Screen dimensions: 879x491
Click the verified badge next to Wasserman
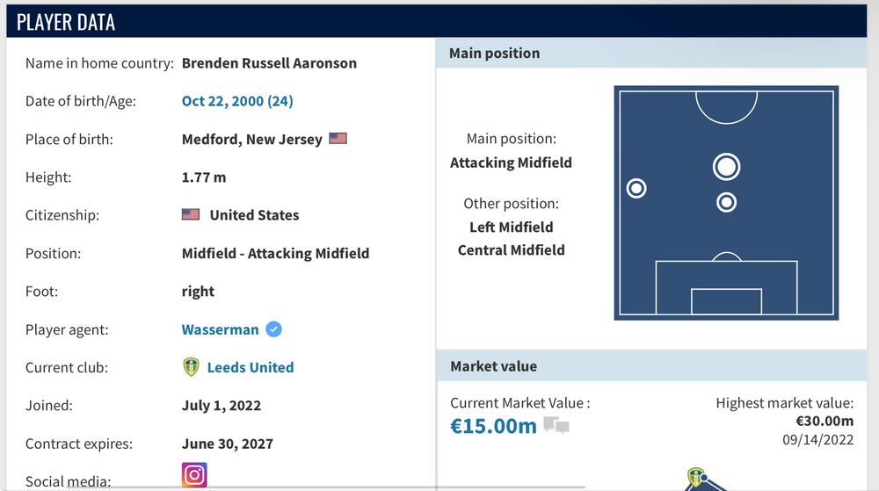[273, 329]
